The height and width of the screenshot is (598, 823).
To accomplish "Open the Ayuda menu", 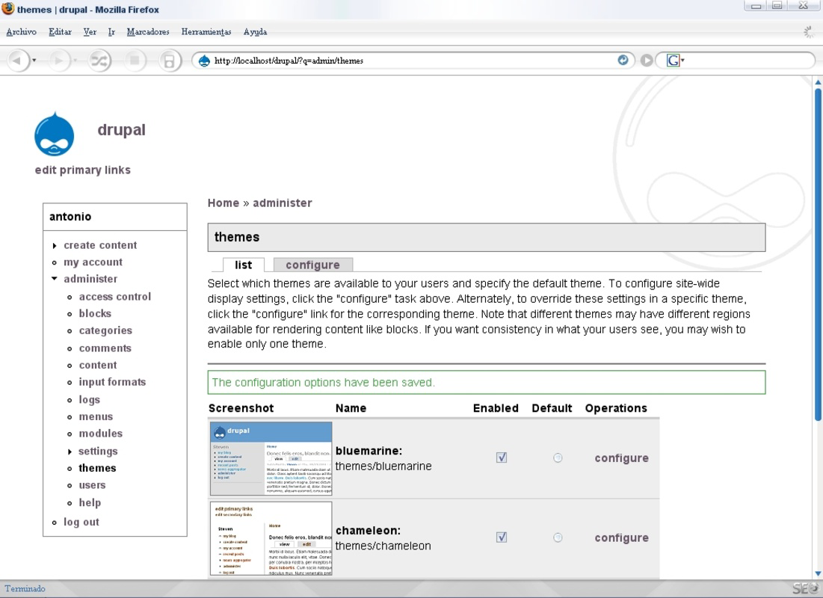I will (255, 32).
